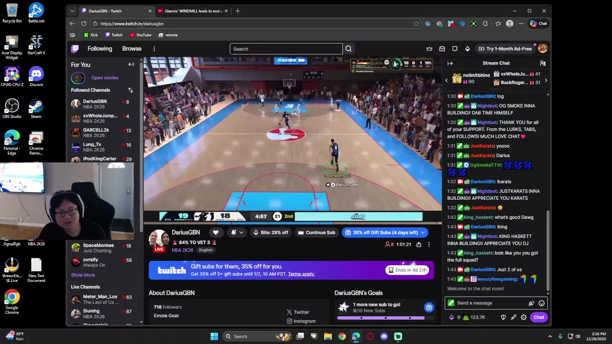
Task: Open the Meter_Man_Los live channel
Action: tap(101, 300)
